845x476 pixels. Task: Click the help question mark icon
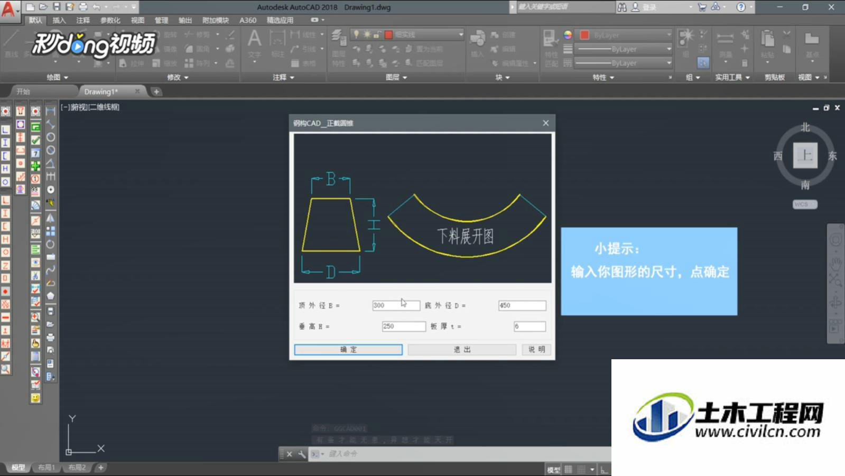click(x=741, y=7)
